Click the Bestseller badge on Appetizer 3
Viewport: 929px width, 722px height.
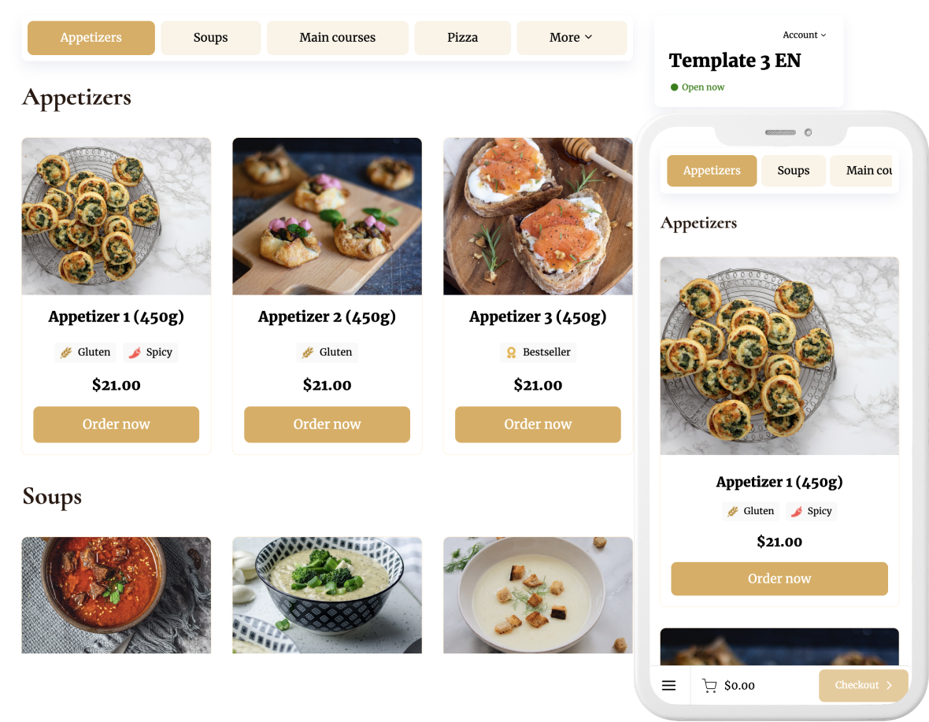538,352
